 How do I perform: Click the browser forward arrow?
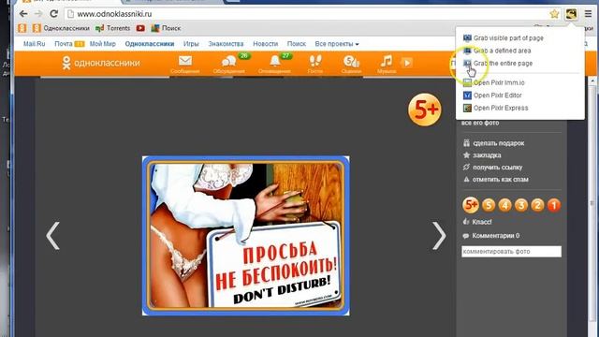pyautogui.click(x=38, y=14)
